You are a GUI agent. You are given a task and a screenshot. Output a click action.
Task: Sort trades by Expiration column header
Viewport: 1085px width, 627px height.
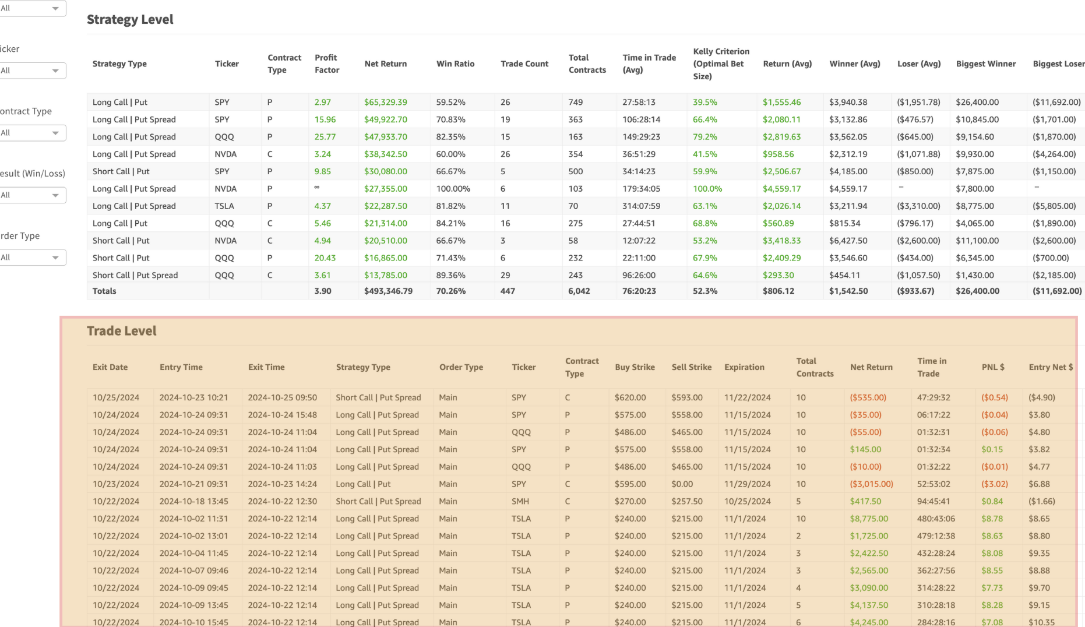click(744, 367)
